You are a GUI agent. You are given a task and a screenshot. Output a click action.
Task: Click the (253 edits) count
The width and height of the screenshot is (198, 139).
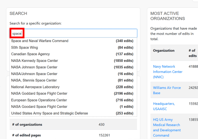(x=124, y=113)
